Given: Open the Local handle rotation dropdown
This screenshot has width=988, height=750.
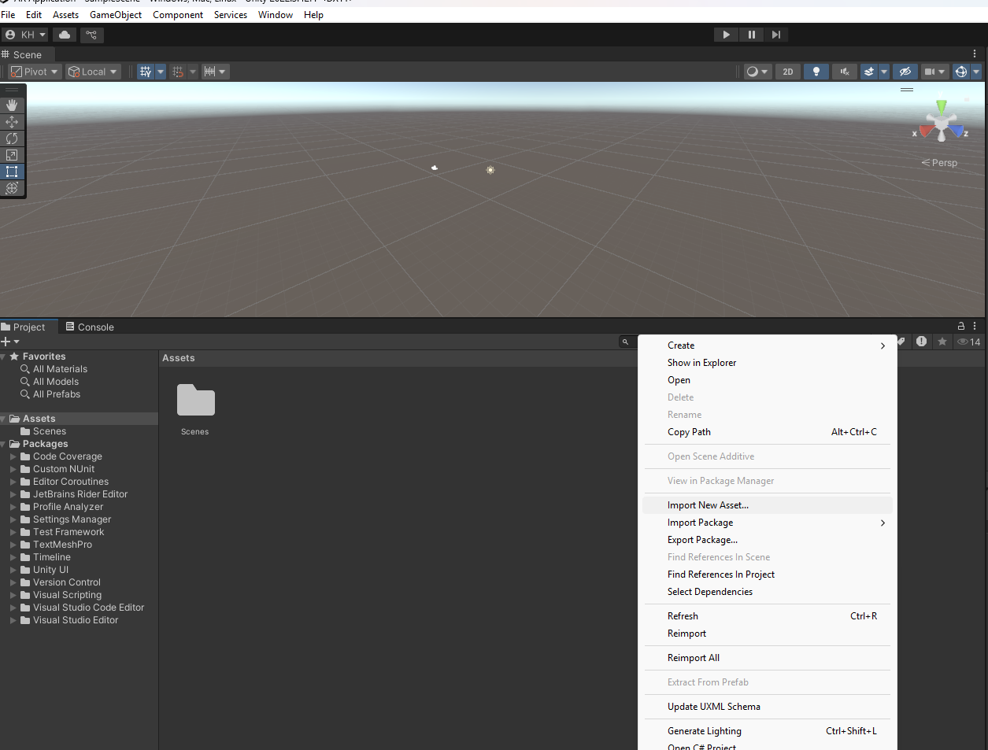Looking at the screenshot, I should tap(93, 72).
